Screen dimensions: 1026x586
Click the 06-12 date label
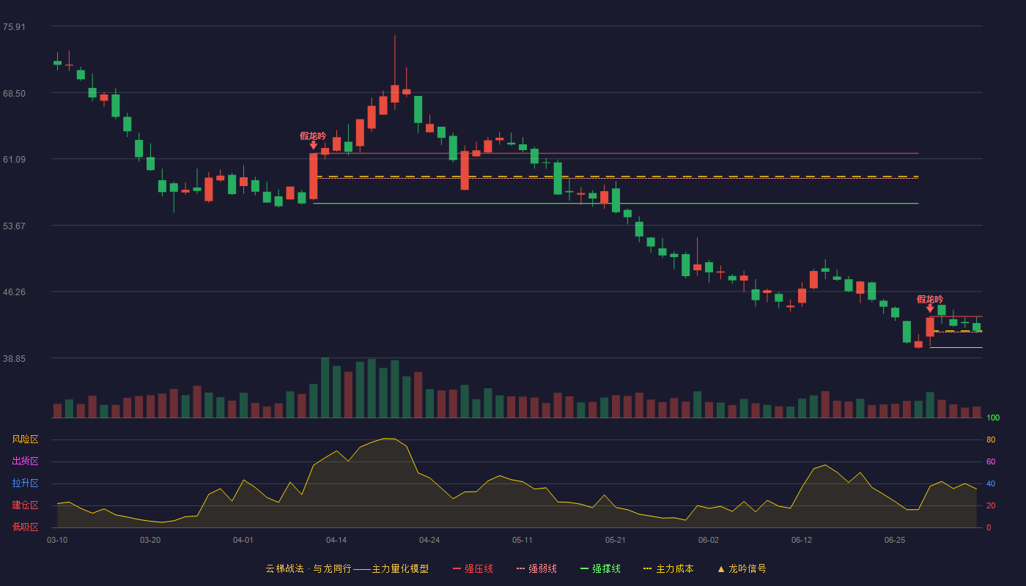[x=802, y=540]
